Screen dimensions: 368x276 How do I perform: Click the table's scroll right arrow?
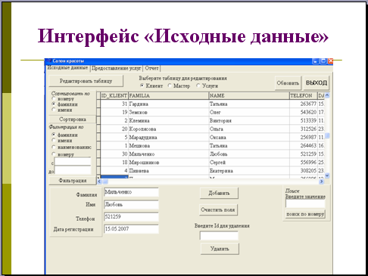(x=322, y=181)
